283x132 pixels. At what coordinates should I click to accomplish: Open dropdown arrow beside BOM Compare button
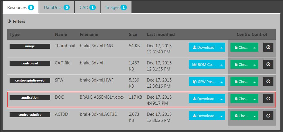click(x=221, y=64)
